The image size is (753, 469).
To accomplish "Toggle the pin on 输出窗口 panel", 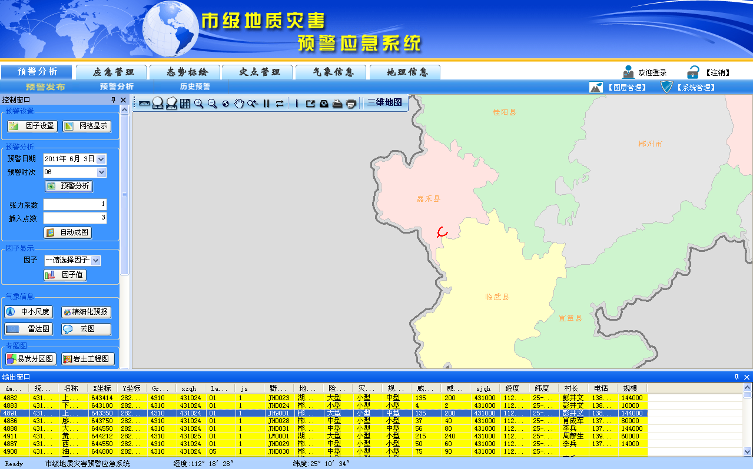I will (x=736, y=378).
